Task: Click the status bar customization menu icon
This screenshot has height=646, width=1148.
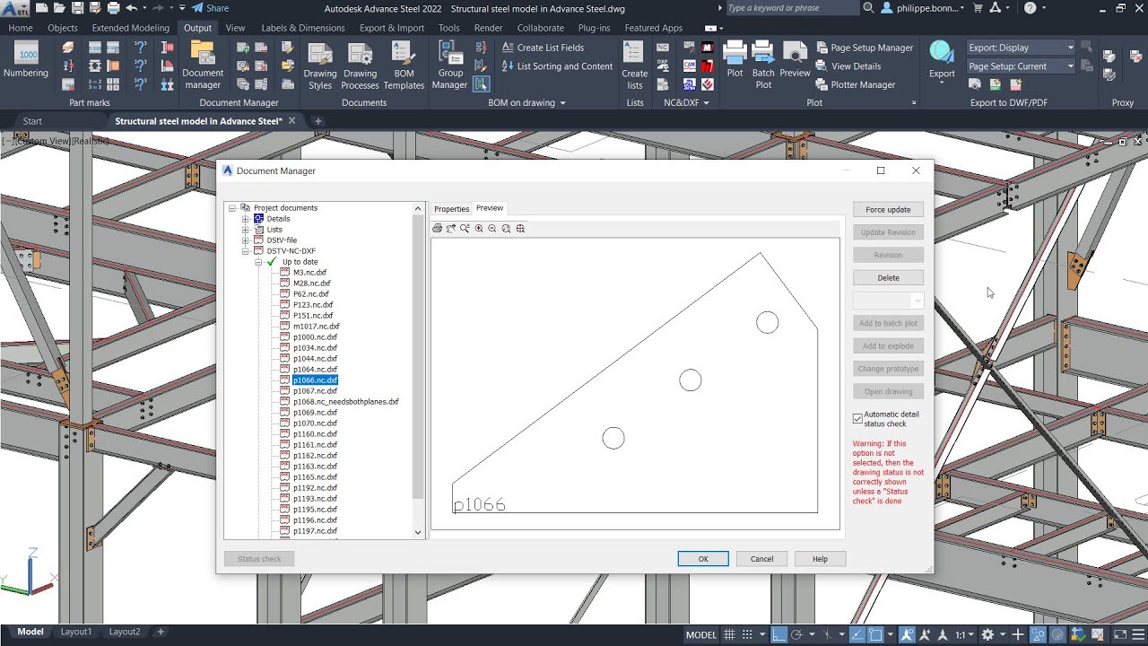Action: coord(1139,634)
